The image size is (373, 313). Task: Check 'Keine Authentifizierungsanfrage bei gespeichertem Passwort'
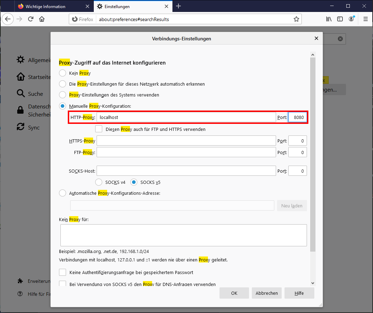[63, 272]
